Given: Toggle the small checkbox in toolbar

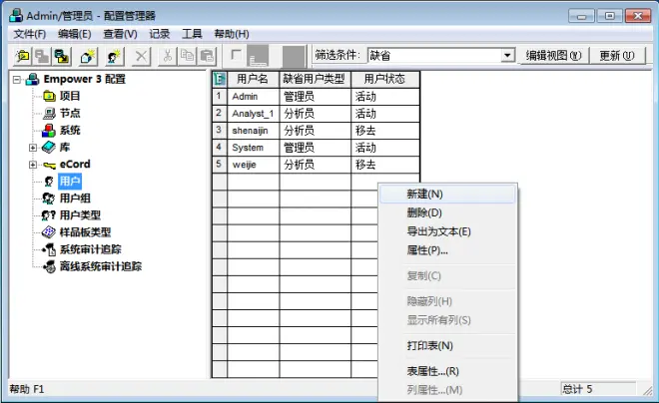Looking at the screenshot, I should coord(237,55).
